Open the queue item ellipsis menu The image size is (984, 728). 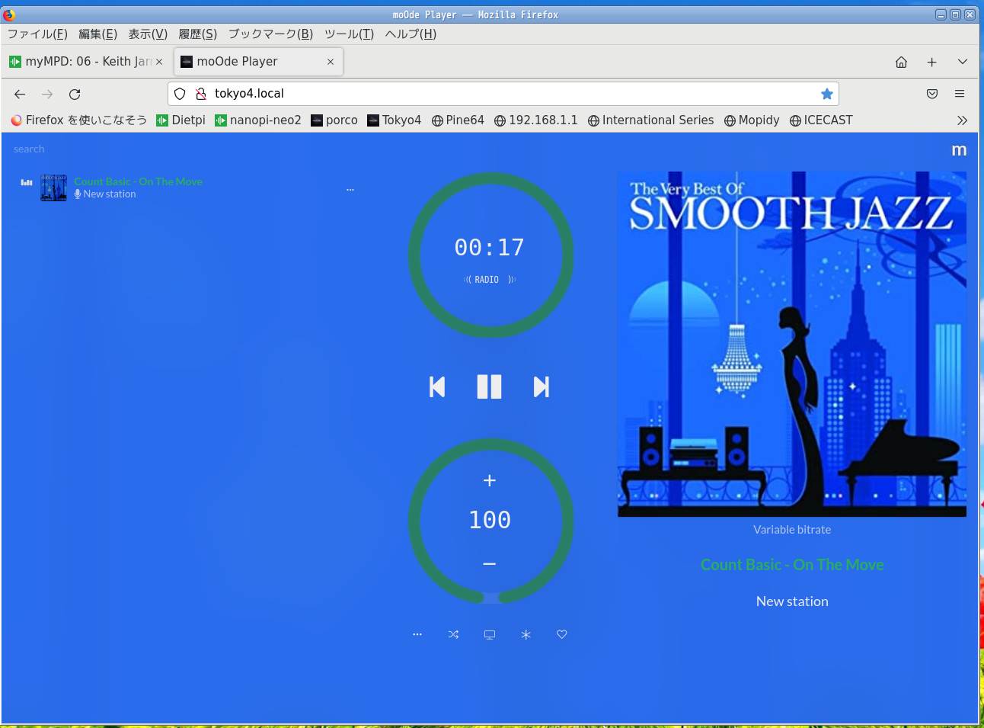point(350,189)
